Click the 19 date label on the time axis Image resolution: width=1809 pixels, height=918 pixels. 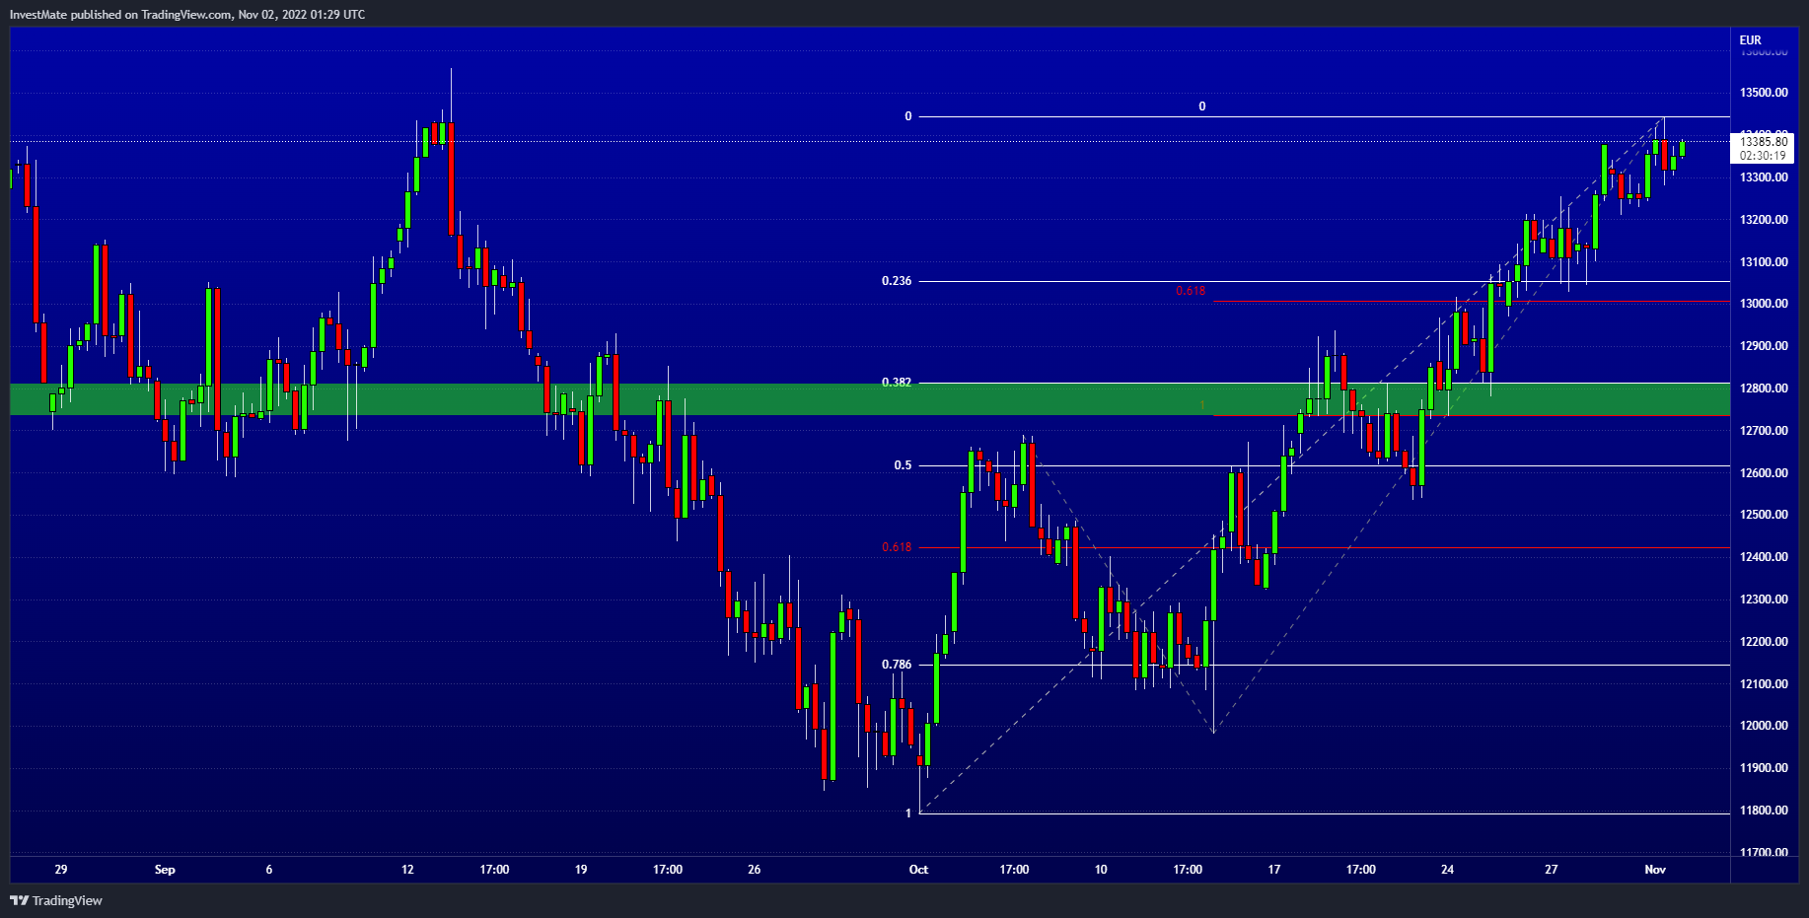[581, 870]
